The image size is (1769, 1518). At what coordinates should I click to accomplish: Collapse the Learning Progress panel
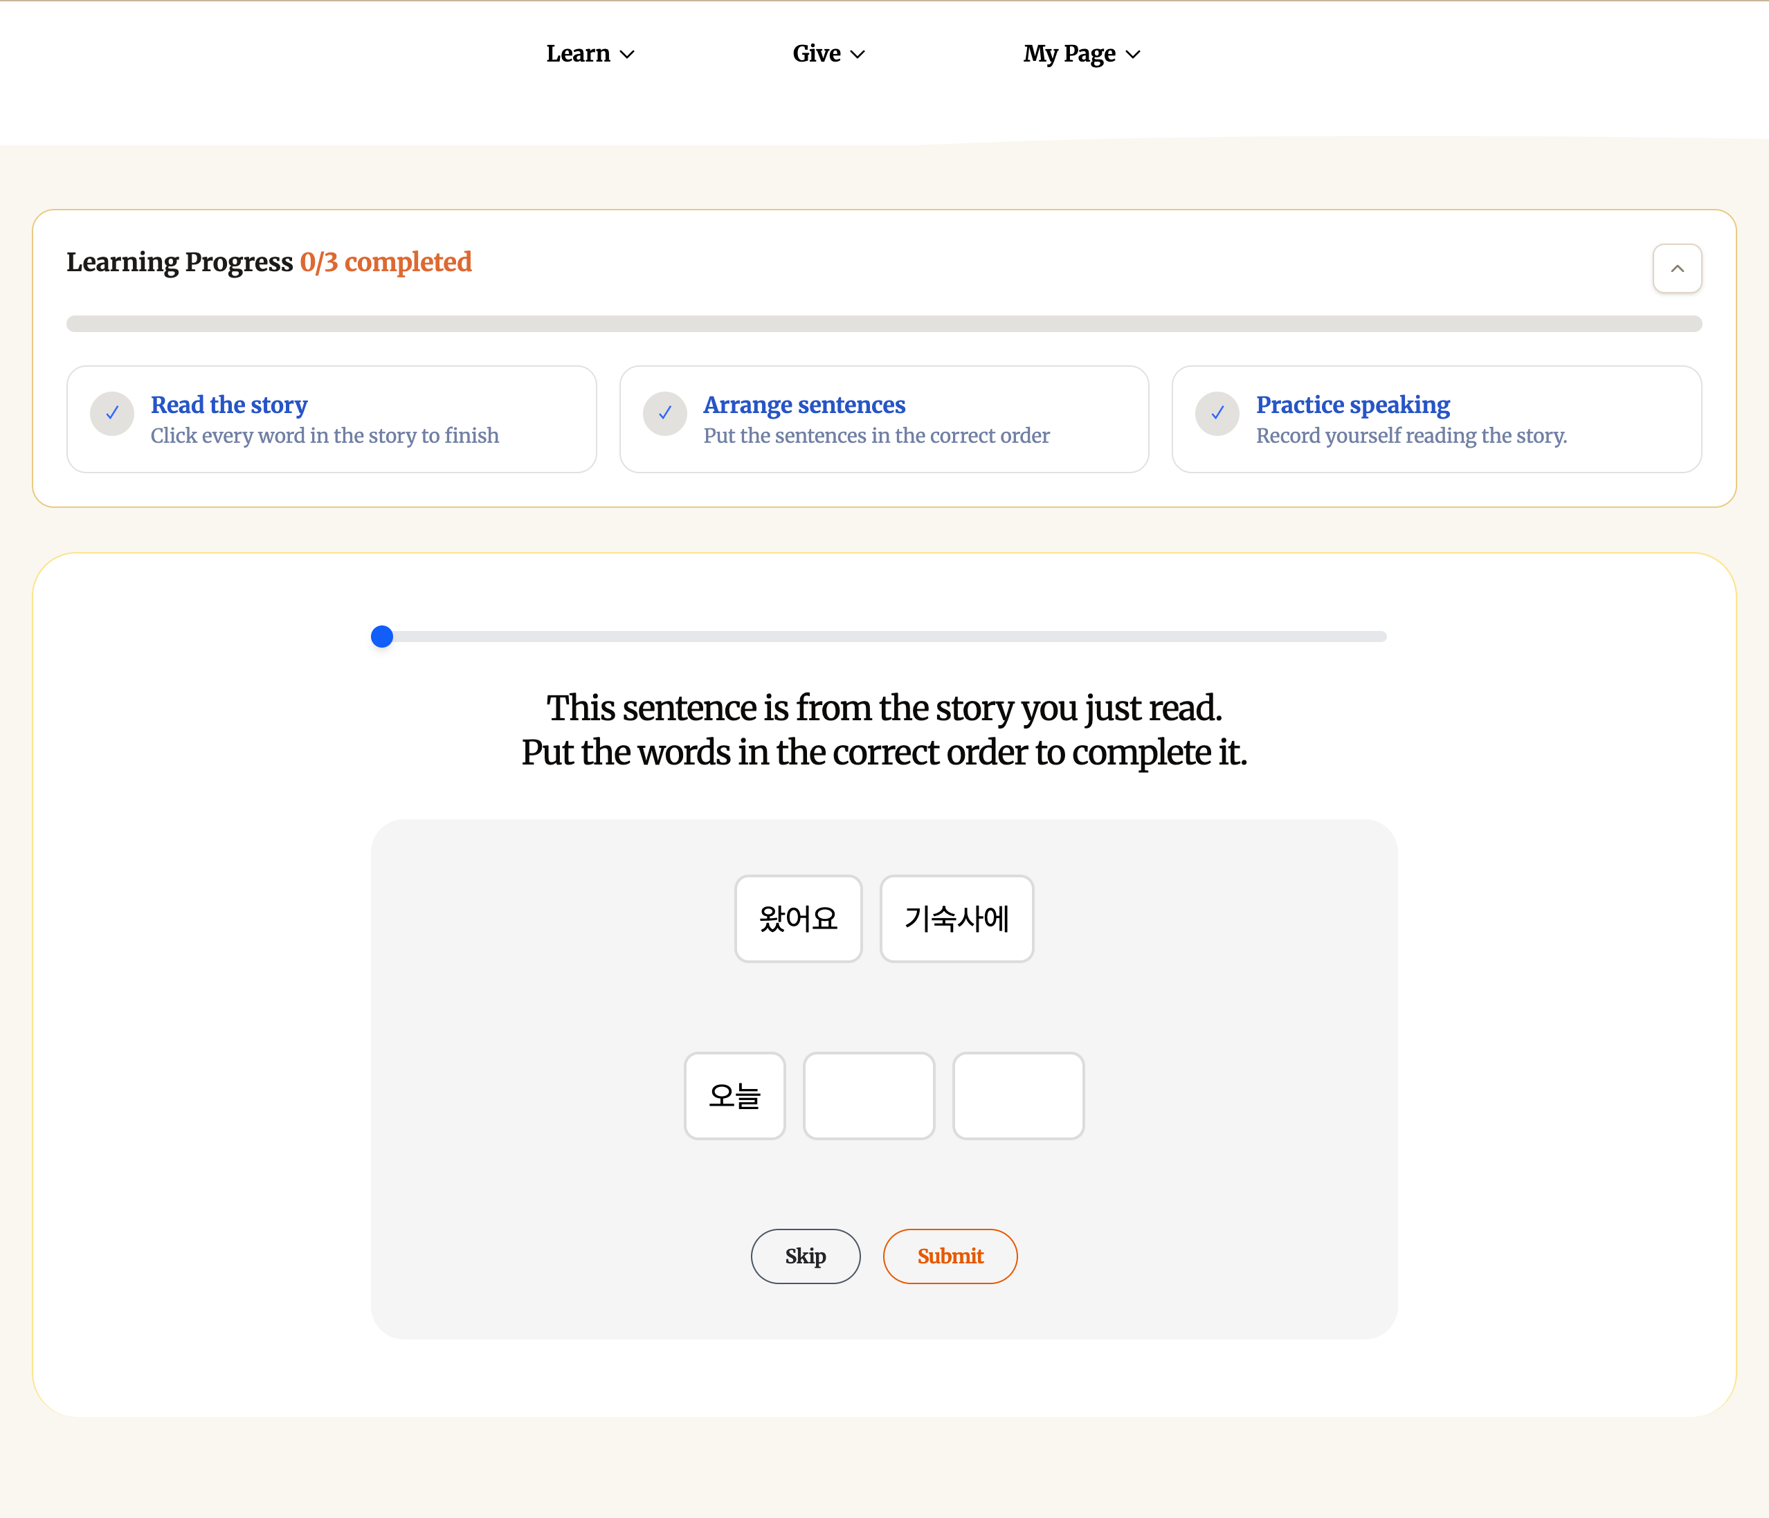tap(1676, 268)
